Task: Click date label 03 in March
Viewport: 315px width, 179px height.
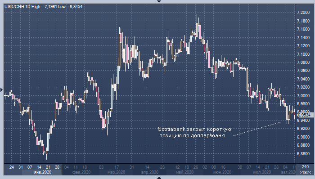Action: pyautogui.click(x=101, y=167)
